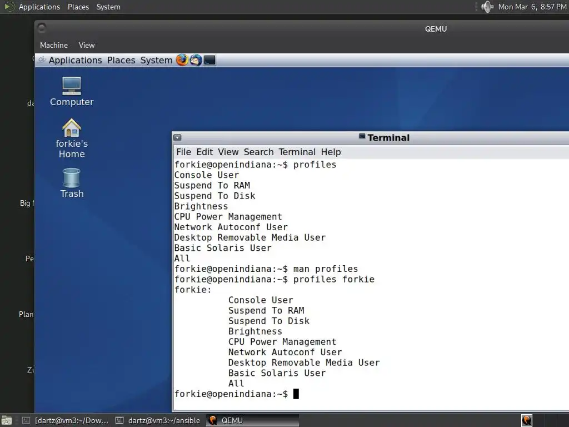Screen dimensions: 569x427
Task: Open host Applications menu
Action: (x=39, y=7)
